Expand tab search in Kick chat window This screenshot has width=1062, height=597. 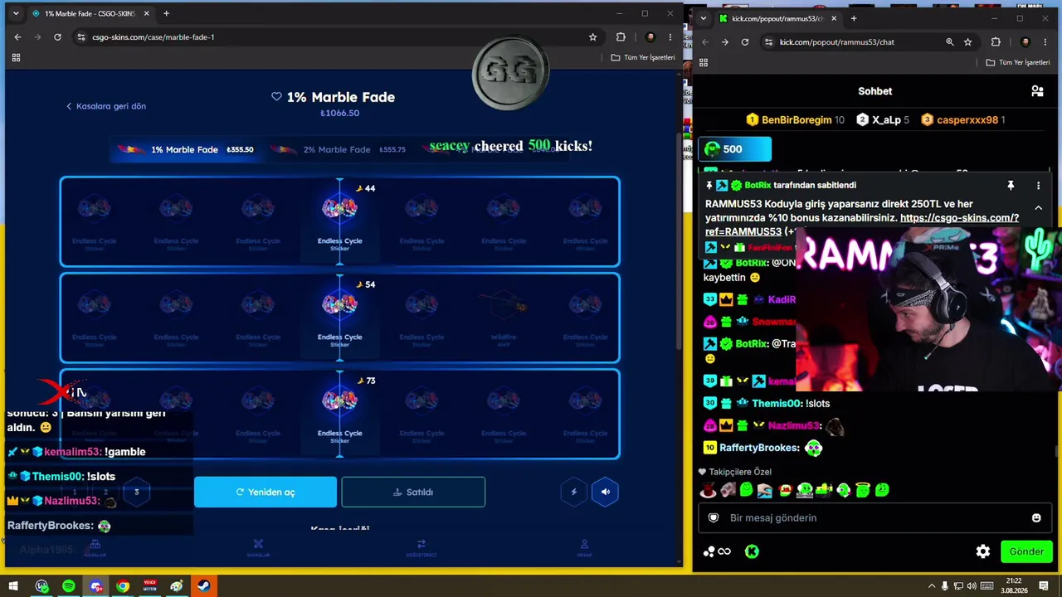point(704,18)
